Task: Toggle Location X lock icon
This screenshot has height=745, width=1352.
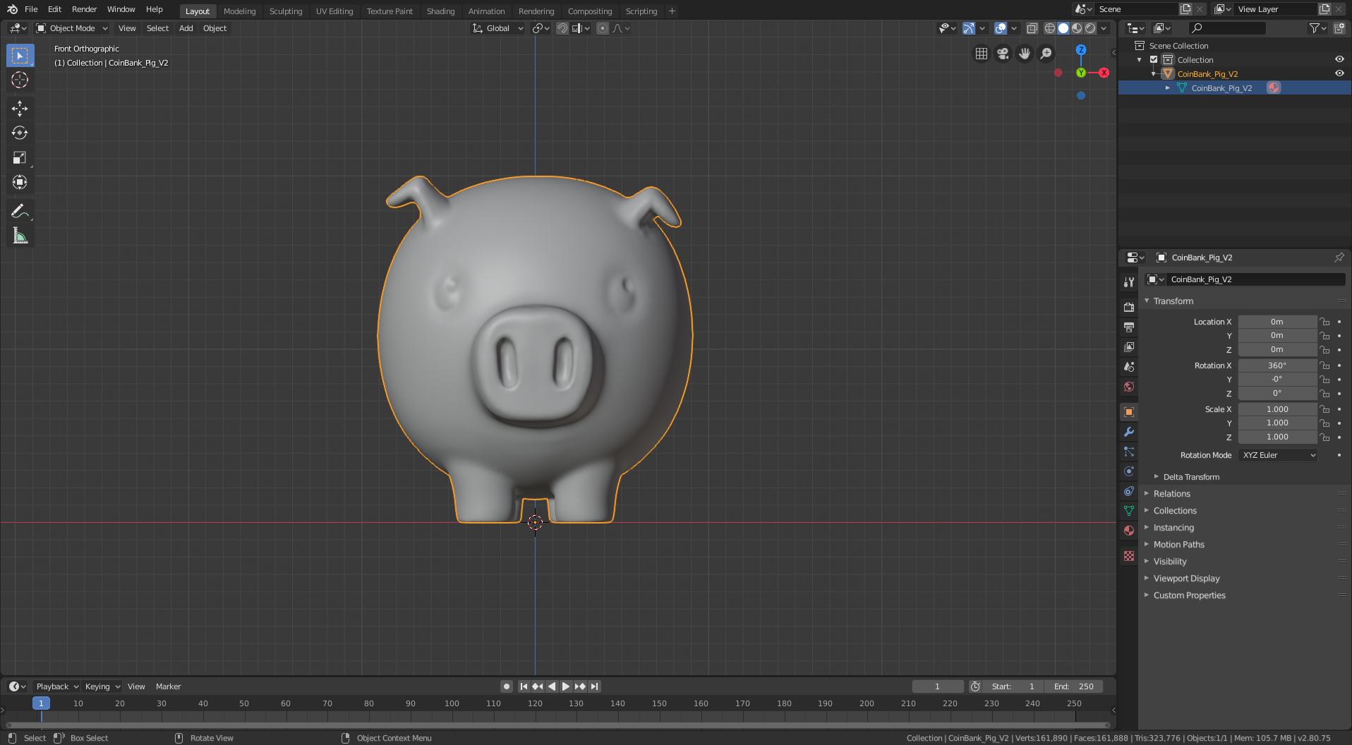Action: pyautogui.click(x=1324, y=322)
